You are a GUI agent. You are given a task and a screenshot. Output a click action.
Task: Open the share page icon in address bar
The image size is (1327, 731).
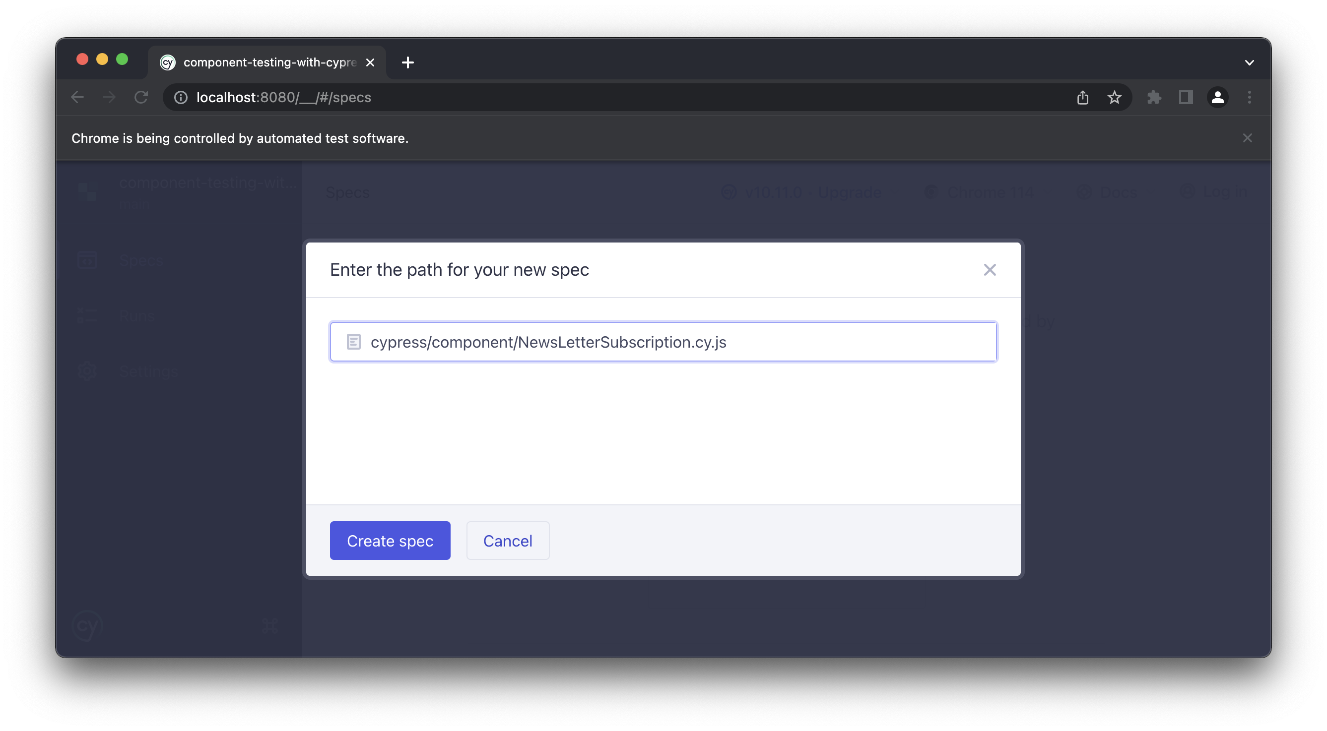(1082, 97)
